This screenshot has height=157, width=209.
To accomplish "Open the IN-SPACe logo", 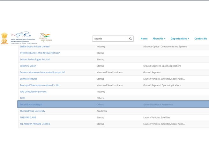I will click(x=24, y=38).
